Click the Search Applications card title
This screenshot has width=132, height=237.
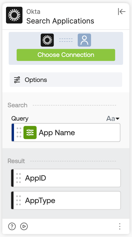coord(60,21)
